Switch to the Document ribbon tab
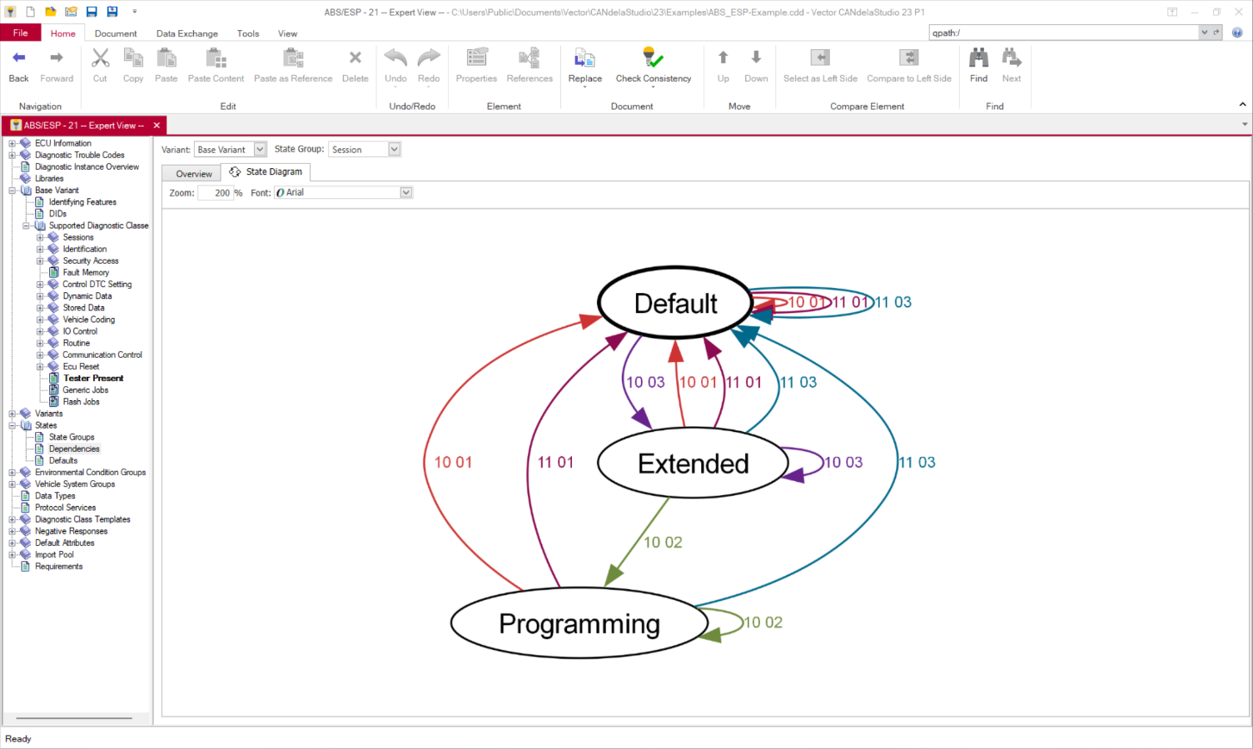Image resolution: width=1253 pixels, height=749 pixels. (116, 33)
